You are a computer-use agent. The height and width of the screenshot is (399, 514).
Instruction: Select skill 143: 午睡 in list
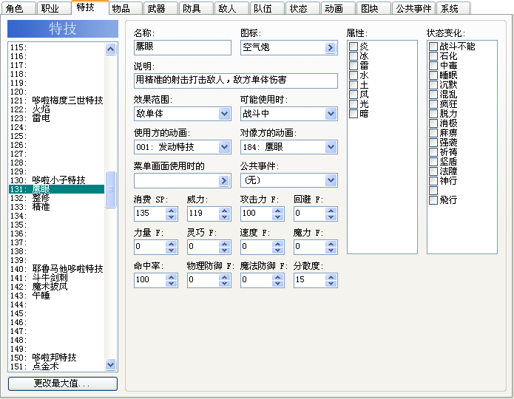[x=56, y=296]
